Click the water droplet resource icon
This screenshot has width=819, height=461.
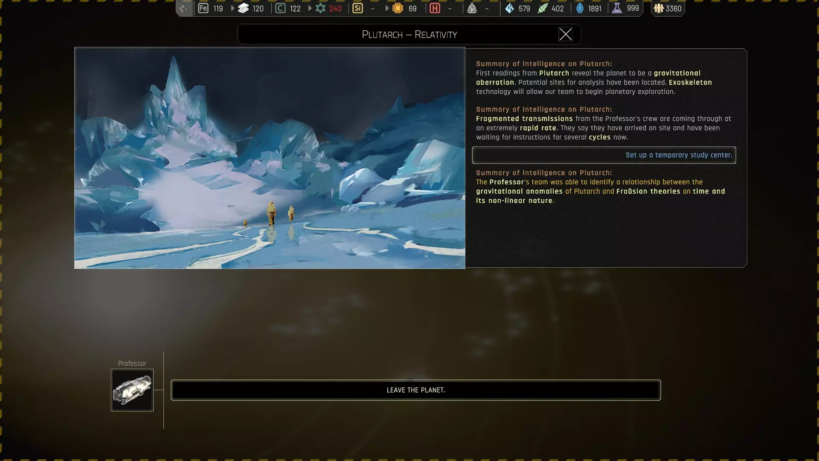509,8
